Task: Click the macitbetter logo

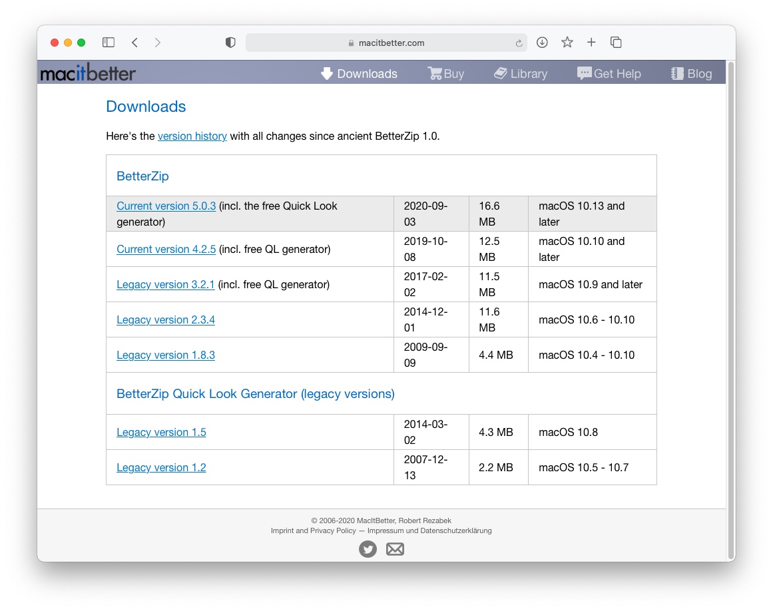Action: click(x=88, y=73)
